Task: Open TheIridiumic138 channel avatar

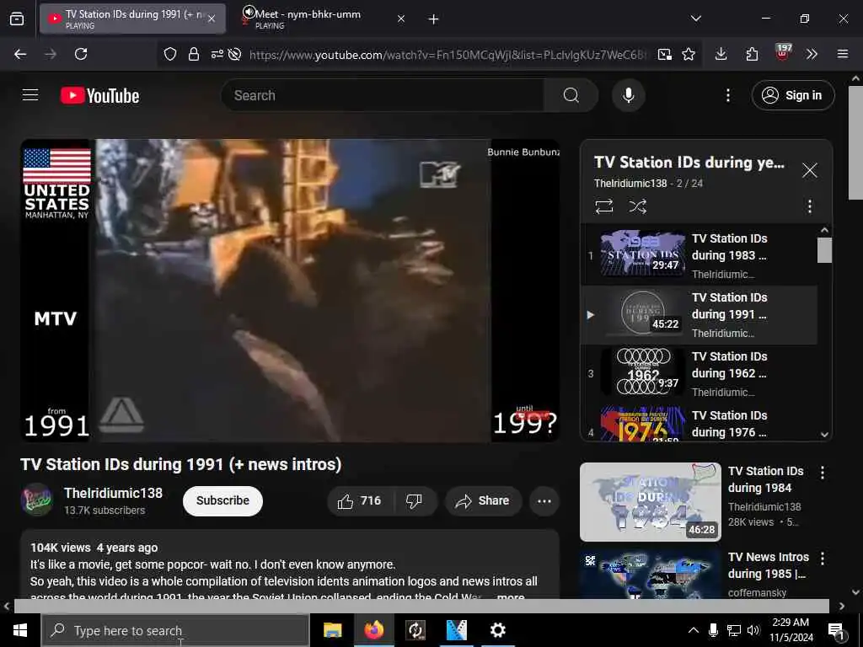Action: click(x=37, y=500)
